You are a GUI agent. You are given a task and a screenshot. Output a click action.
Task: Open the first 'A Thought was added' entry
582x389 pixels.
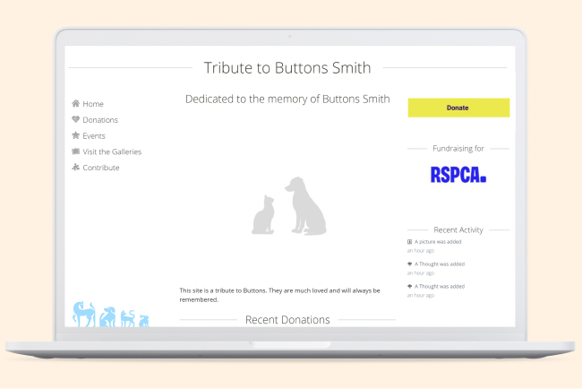[440, 264]
